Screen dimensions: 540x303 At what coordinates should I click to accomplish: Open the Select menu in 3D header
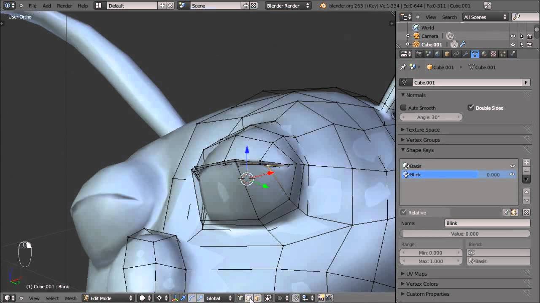(52, 298)
